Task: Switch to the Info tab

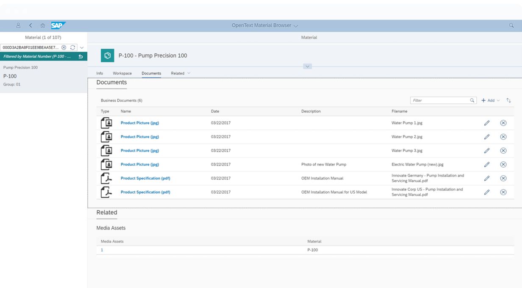Action: pos(100,73)
